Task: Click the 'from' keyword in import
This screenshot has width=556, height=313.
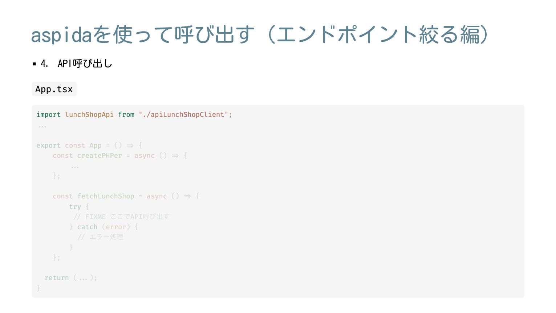Action: [126, 115]
